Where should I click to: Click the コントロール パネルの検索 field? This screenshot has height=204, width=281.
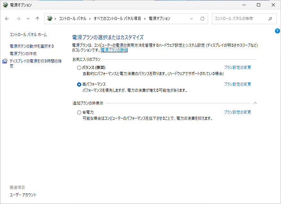[239, 19]
